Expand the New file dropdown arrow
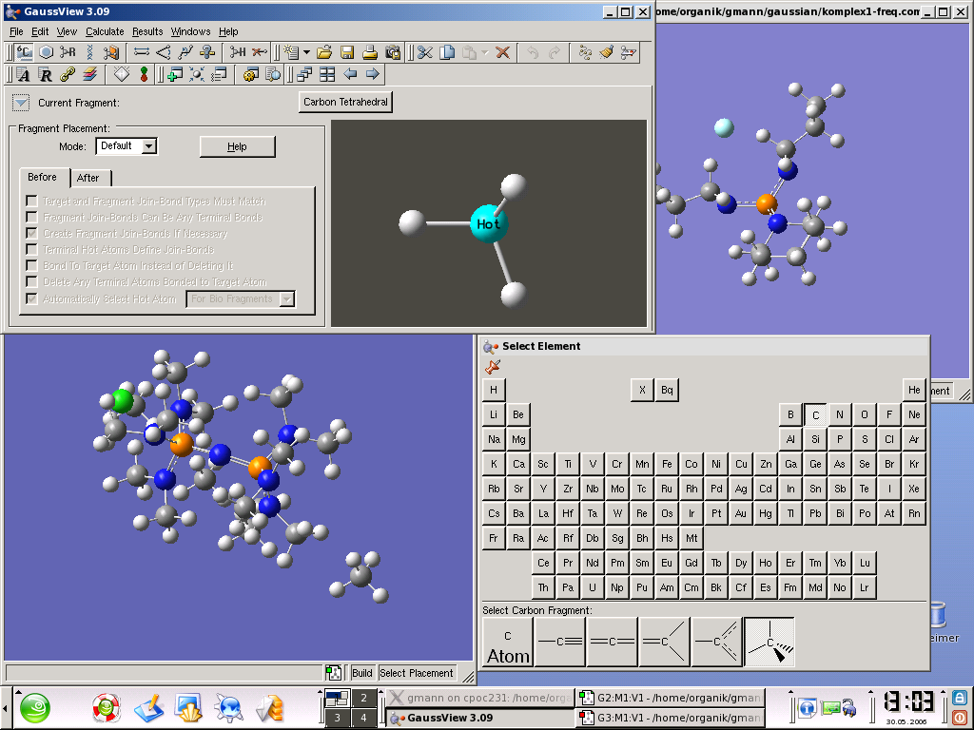 click(x=307, y=53)
